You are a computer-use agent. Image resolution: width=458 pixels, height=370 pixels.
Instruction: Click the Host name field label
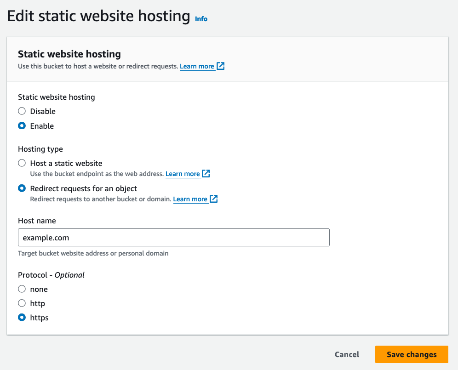coord(37,221)
